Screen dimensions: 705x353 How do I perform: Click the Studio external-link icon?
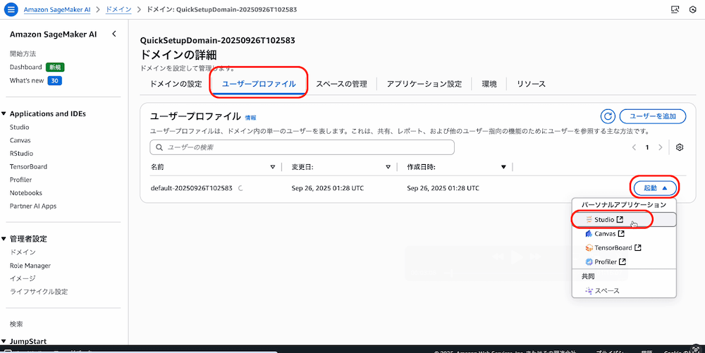[620, 220]
